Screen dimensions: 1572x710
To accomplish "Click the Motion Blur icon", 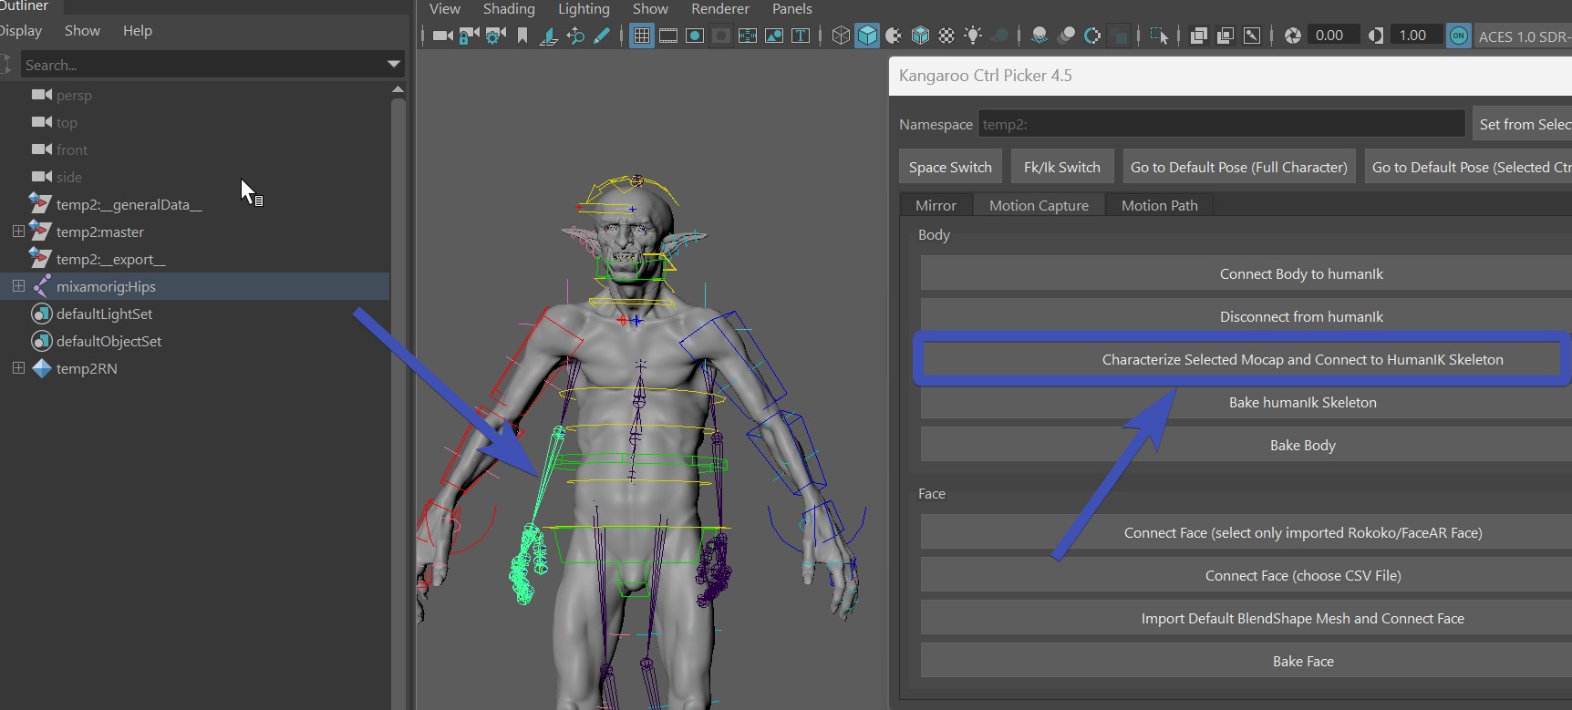I will point(1065,36).
